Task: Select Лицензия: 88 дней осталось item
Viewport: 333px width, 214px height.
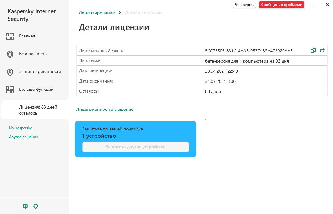Action: [35, 110]
